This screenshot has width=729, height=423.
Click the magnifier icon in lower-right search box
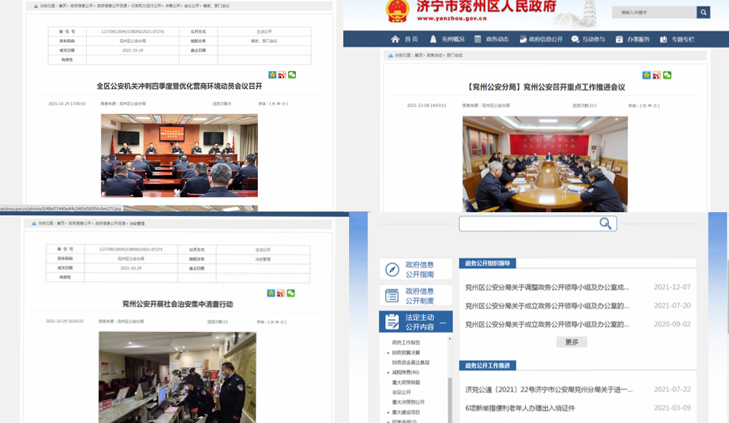(x=605, y=224)
